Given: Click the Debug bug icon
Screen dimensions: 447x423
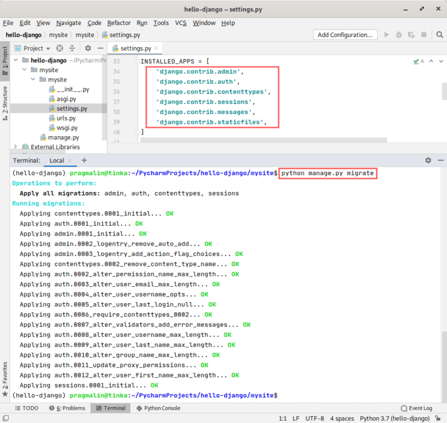Looking at the screenshot, I should tap(399, 35).
